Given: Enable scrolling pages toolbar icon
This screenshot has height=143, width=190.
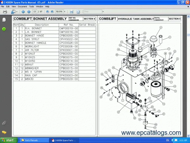Looking at the screenshot, I should point(72,12).
